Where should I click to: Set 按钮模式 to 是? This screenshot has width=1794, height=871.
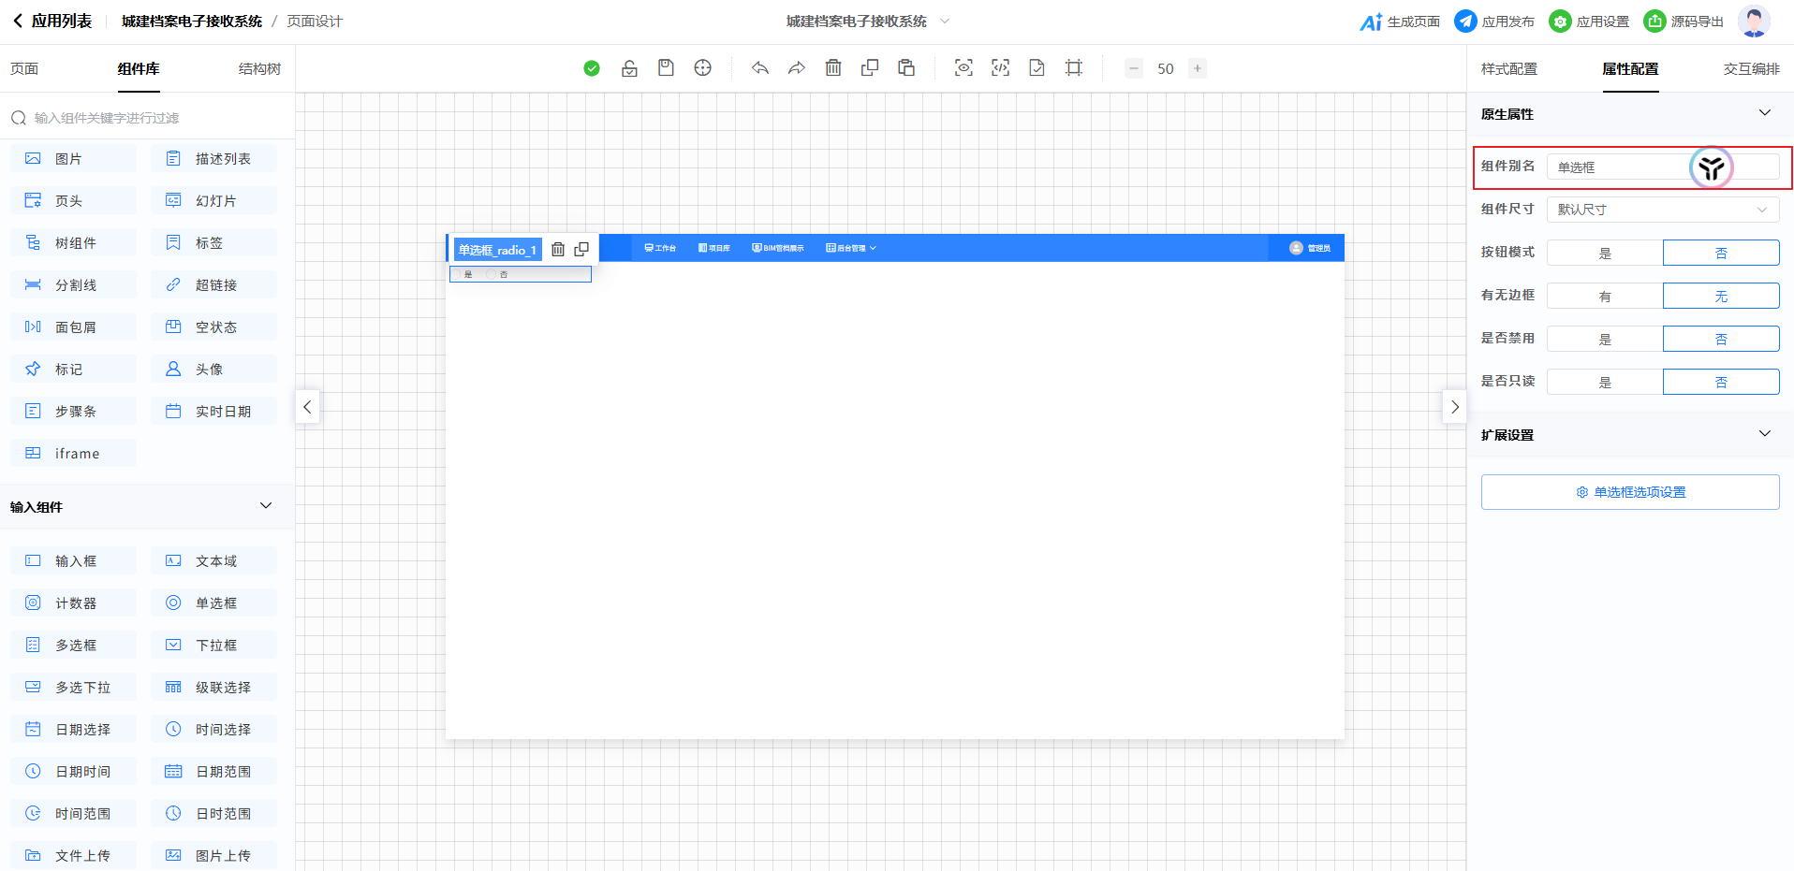click(1605, 254)
